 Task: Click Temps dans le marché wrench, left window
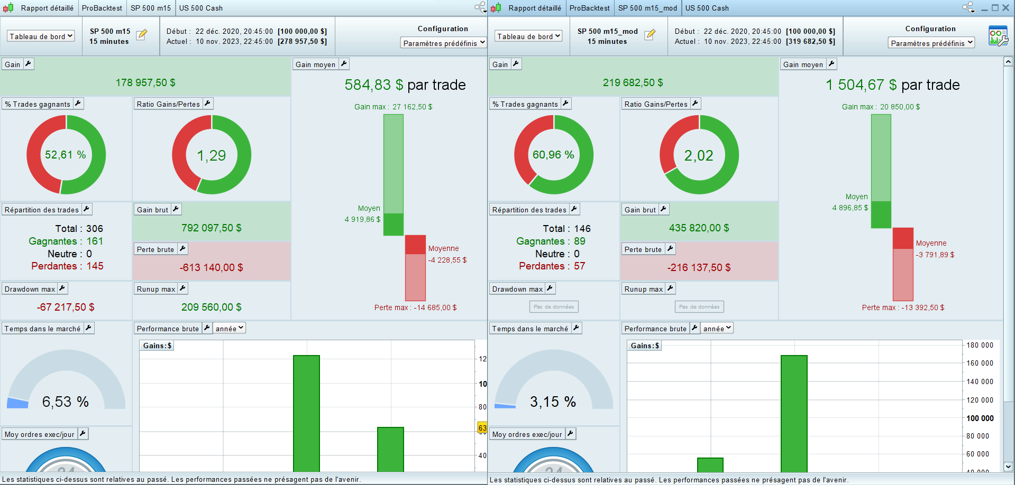(x=89, y=328)
